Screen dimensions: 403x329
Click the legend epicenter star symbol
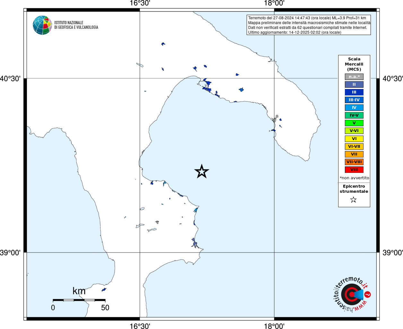coord(354,200)
